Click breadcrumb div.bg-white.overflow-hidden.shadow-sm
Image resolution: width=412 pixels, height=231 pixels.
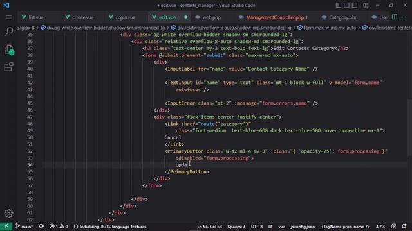pyautogui.click(x=103, y=28)
